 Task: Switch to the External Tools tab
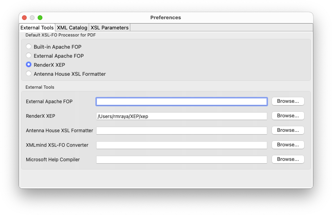[x=37, y=27]
